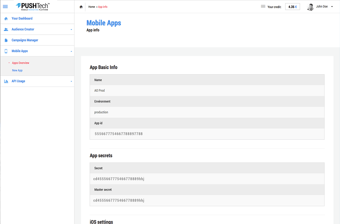
Task: Open Your Dashboard in sidebar
Action: pos(22,18)
